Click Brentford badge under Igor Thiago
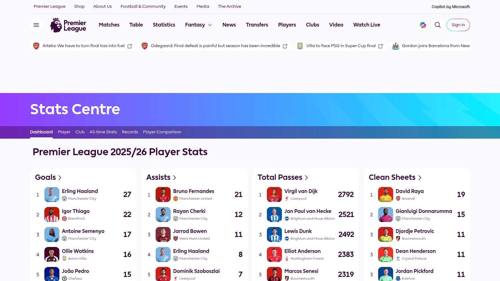 point(64,219)
